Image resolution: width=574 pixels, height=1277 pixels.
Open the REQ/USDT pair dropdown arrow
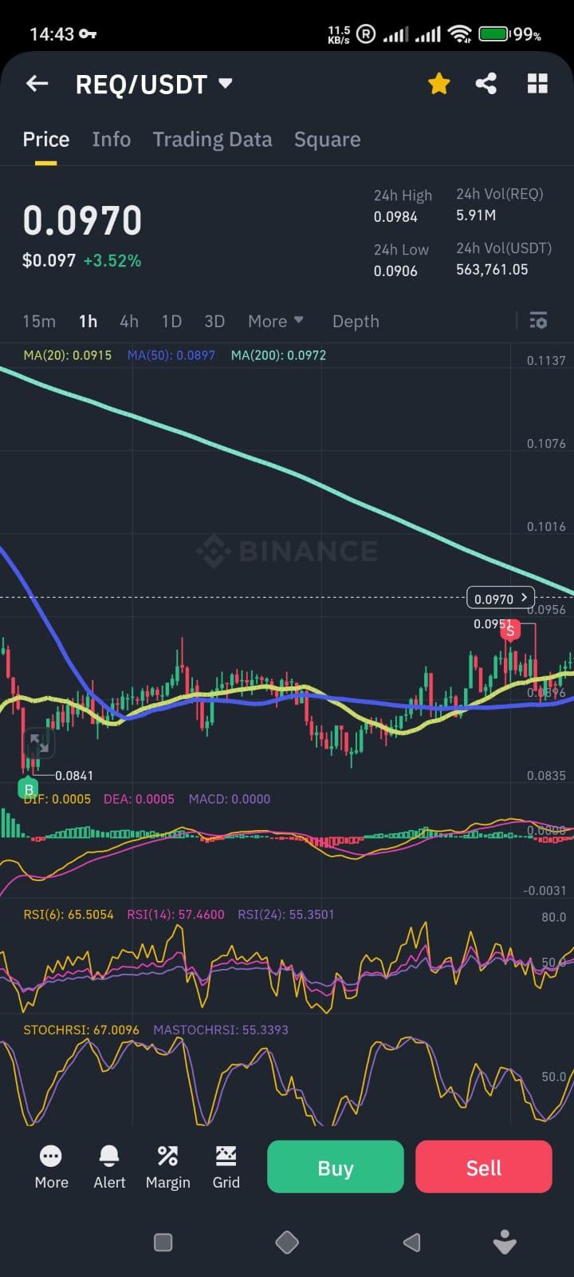(226, 83)
